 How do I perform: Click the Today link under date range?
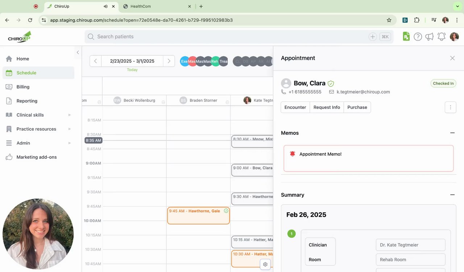[132, 70]
